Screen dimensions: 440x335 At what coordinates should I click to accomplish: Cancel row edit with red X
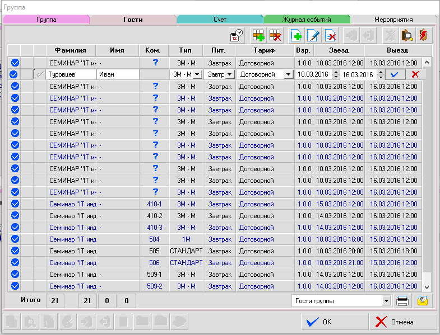(x=415, y=74)
